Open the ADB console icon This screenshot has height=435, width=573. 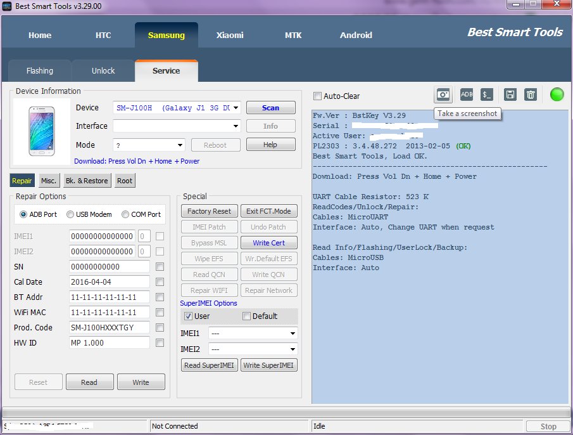point(466,94)
